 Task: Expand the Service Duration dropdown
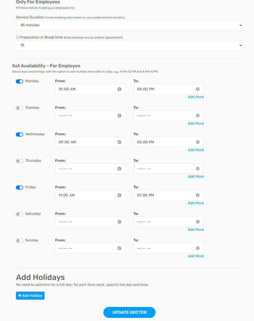[x=129, y=25]
